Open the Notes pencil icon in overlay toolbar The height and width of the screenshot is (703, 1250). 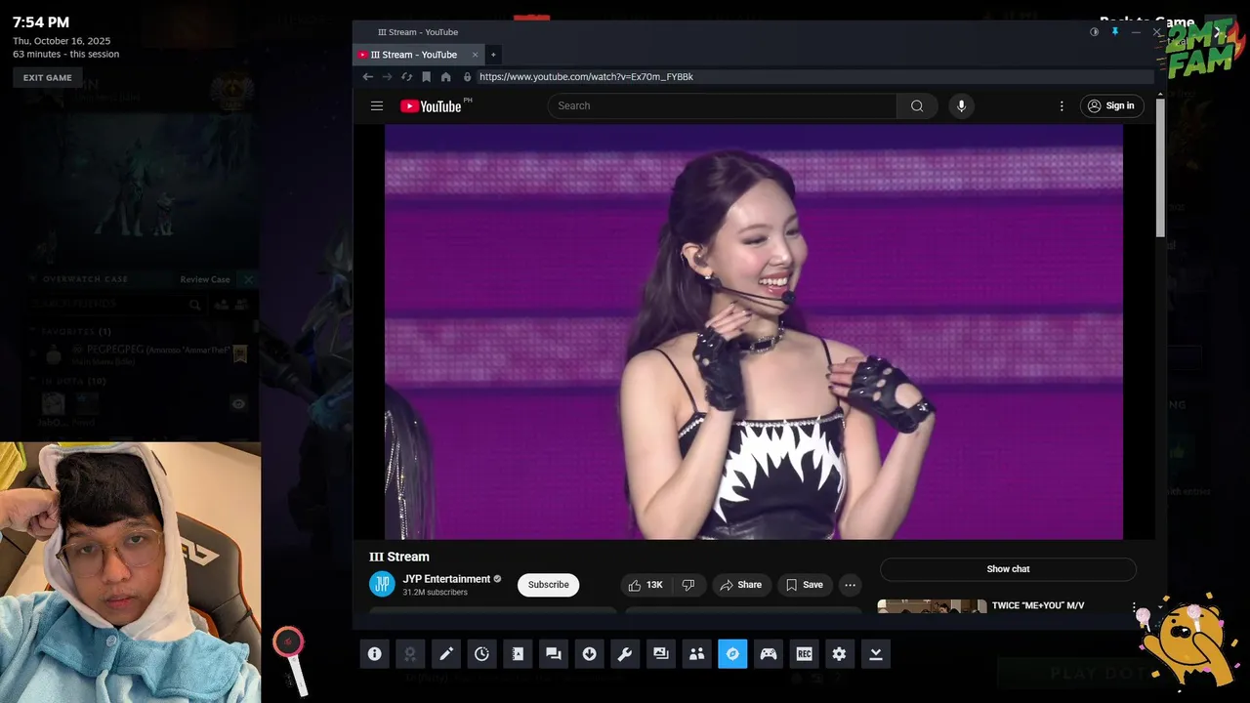446,654
